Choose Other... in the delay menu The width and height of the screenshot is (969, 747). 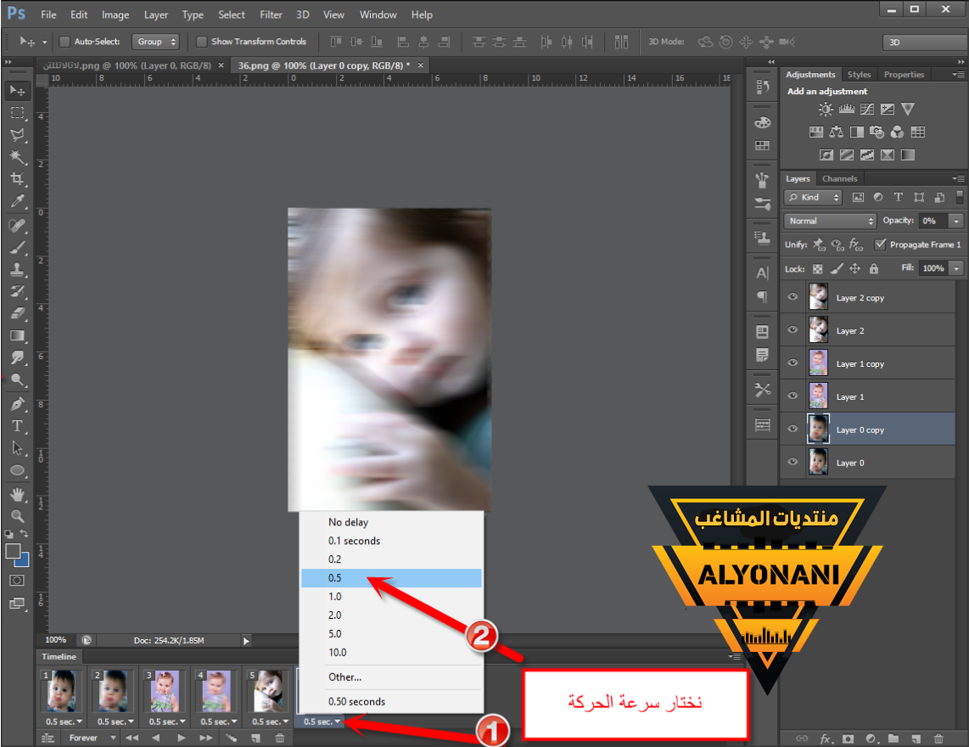pyautogui.click(x=345, y=677)
